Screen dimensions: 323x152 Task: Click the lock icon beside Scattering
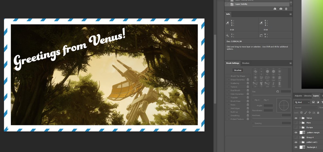248,83
